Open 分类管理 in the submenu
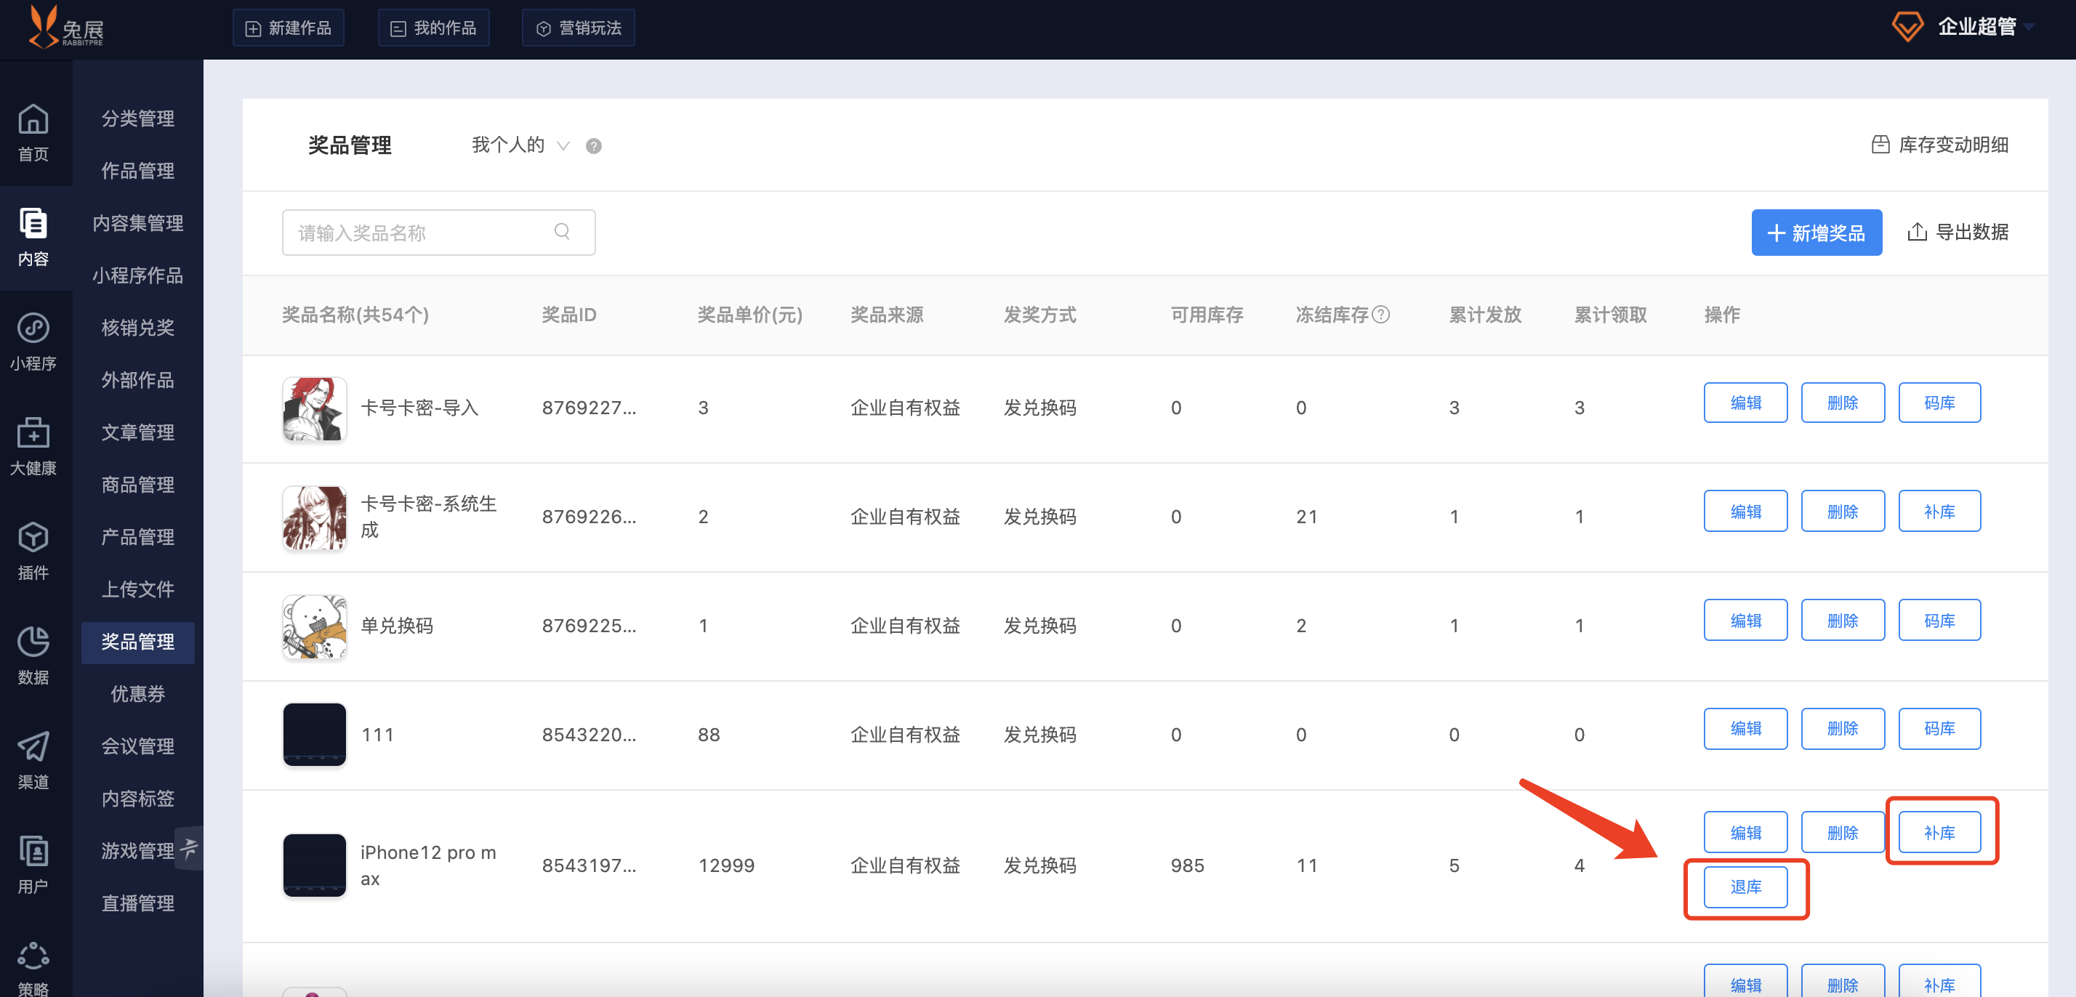2076x997 pixels. (138, 118)
